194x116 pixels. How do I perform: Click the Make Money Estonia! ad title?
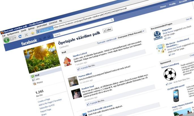click(182, 105)
